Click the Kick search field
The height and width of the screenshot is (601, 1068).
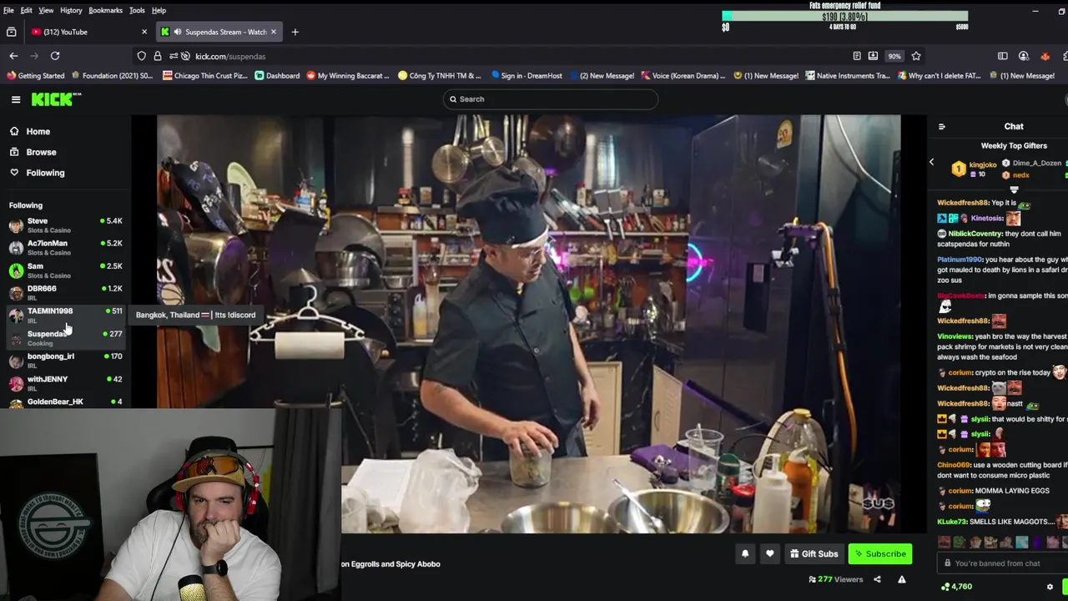coord(551,99)
